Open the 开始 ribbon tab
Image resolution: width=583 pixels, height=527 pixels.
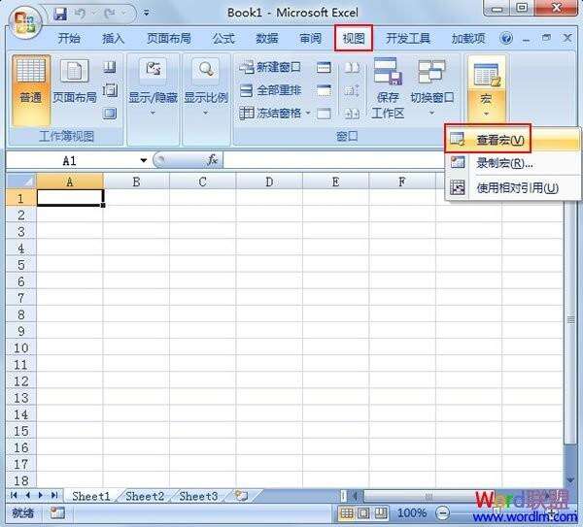click(x=69, y=38)
